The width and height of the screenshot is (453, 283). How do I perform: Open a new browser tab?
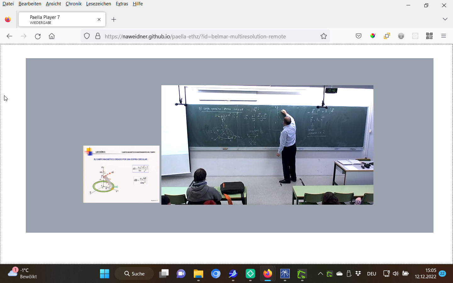(x=114, y=19)
